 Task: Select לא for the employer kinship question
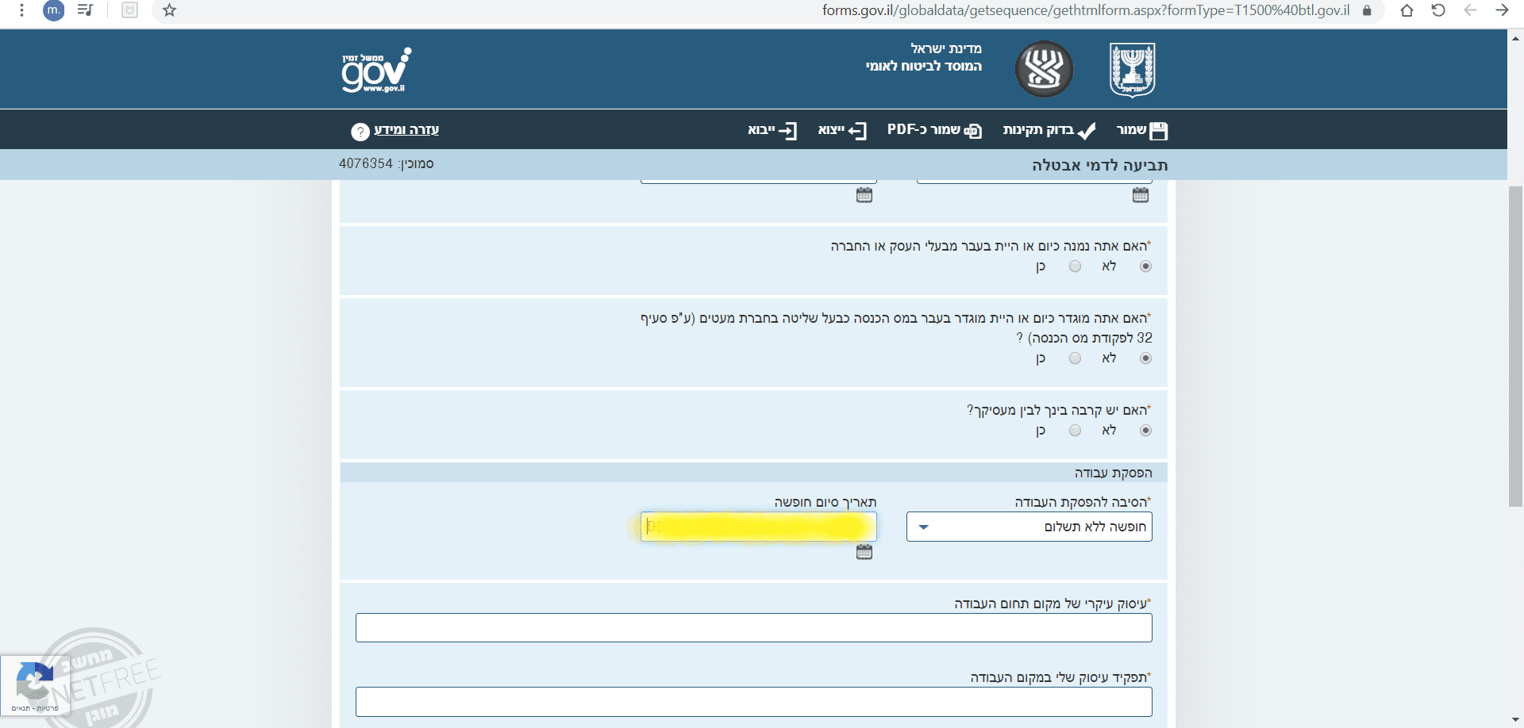coord(1145,431)
